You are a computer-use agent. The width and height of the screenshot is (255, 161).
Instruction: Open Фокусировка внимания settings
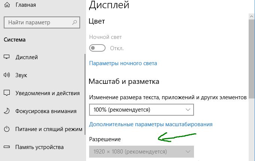coord(46,111)
